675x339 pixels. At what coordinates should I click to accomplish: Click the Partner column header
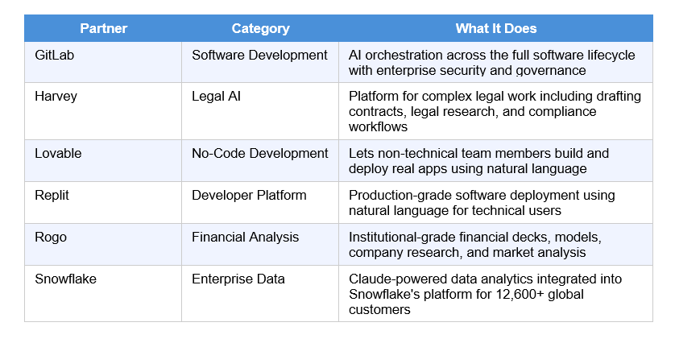click(x=103, y=28)
